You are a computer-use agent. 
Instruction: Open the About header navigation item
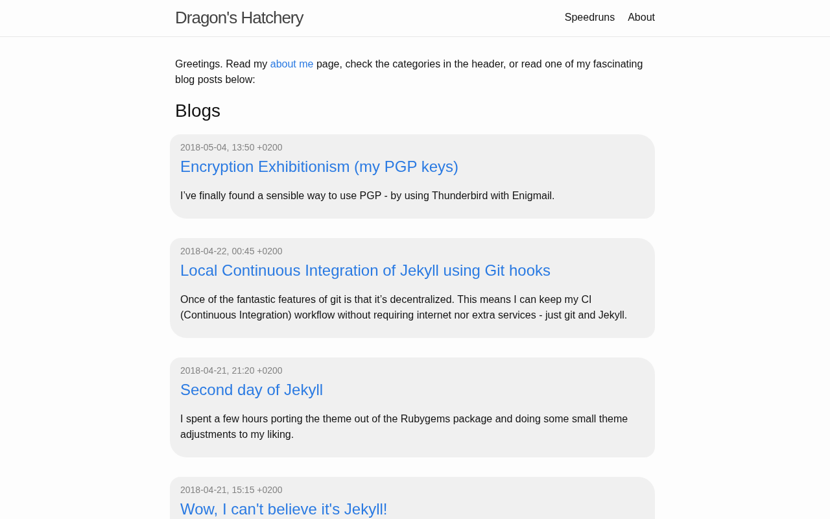(641, 18)
